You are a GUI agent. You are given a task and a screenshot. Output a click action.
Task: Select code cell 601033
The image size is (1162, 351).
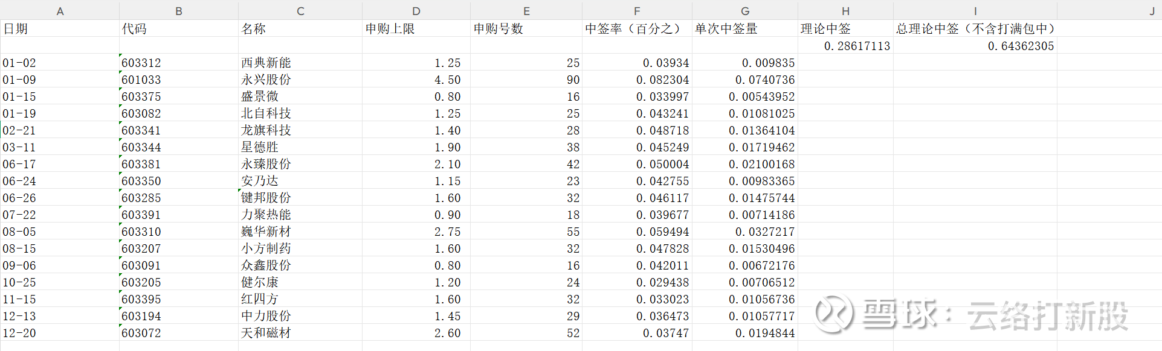[179, 79]
